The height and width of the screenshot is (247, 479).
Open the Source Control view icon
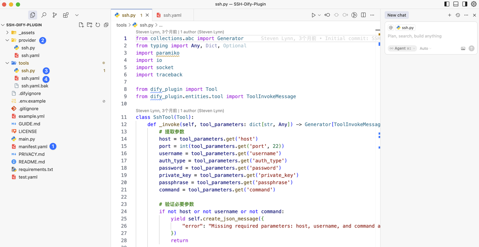tap(55, 15)
